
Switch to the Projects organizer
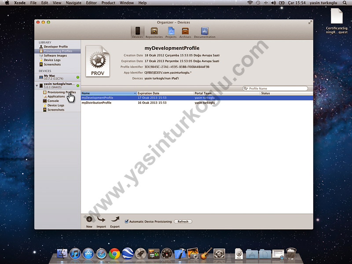[x=171, y=32]
